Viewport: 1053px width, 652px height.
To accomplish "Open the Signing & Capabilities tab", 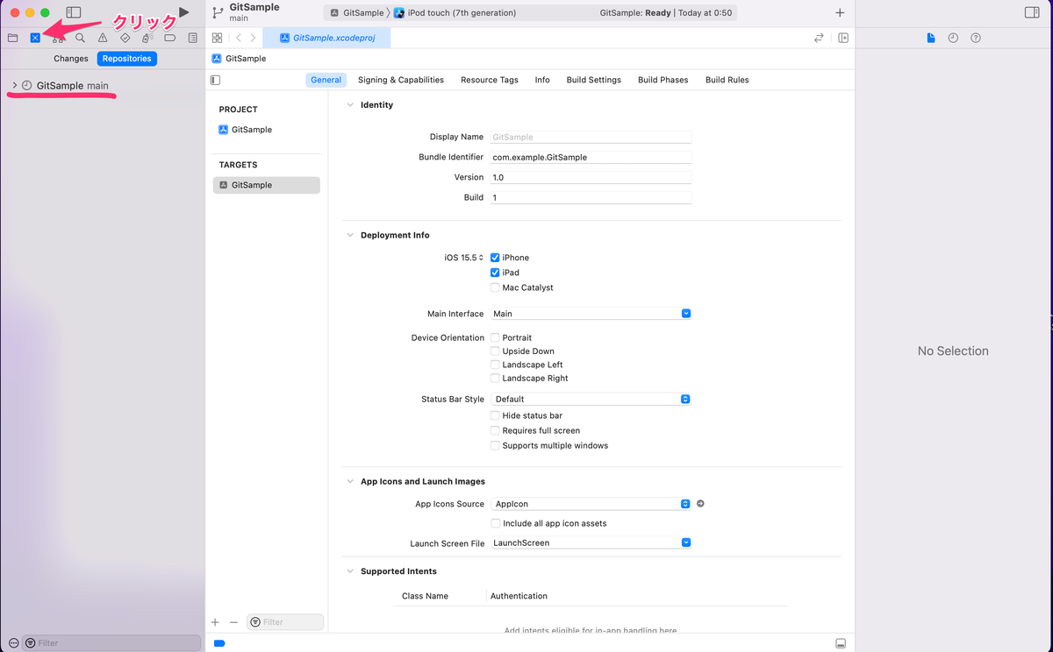I will click(x=401, y=80).
